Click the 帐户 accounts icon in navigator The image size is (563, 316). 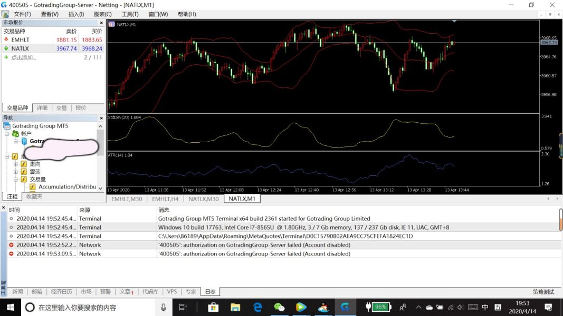click(15, 134)
